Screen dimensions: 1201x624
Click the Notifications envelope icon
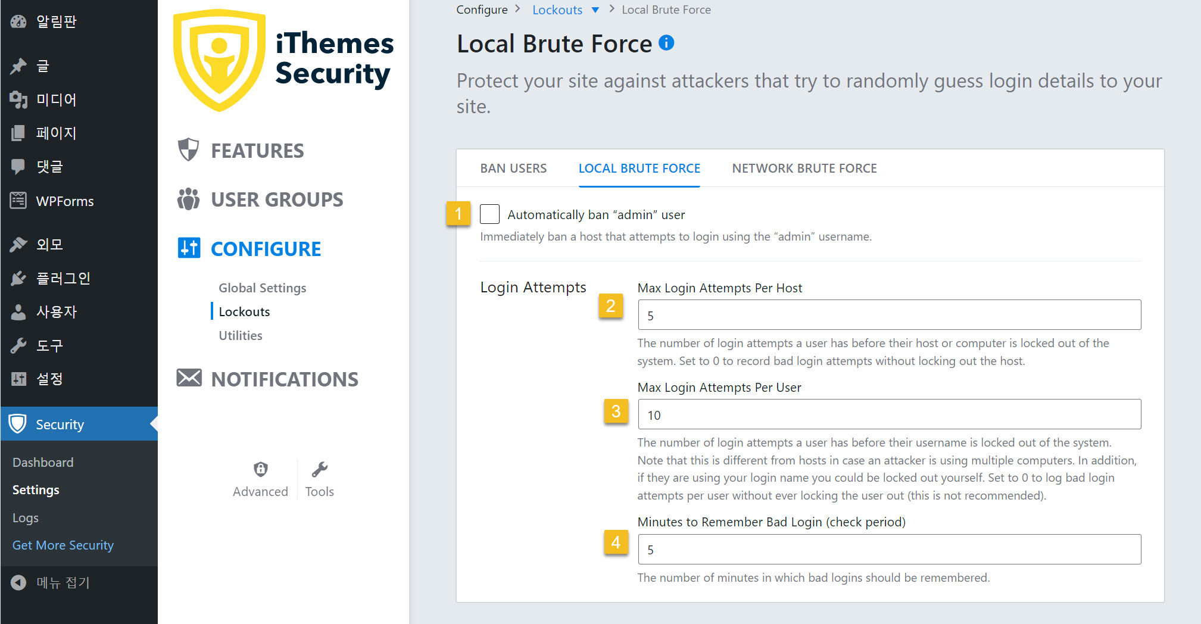pos(189,377)
